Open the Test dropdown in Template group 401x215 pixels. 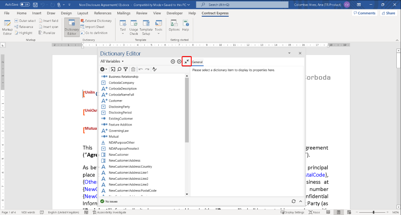[x=123, y=28]
